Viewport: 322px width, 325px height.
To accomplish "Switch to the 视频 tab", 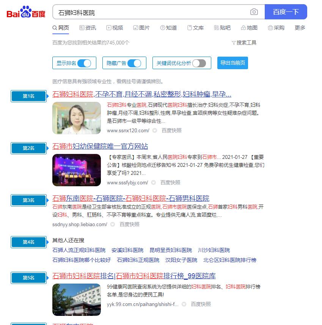I will 115,28.
